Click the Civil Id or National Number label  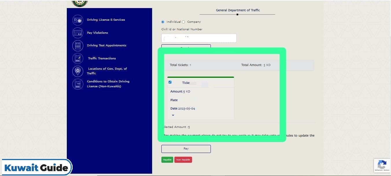182,29
